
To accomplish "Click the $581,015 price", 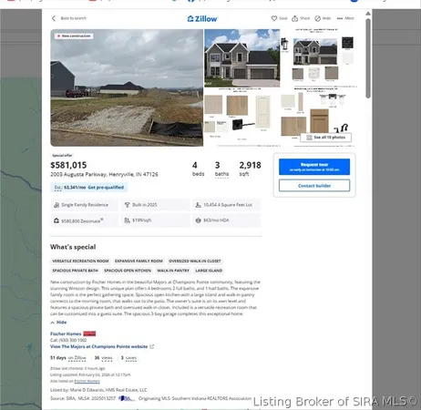I will click(68, 165).
